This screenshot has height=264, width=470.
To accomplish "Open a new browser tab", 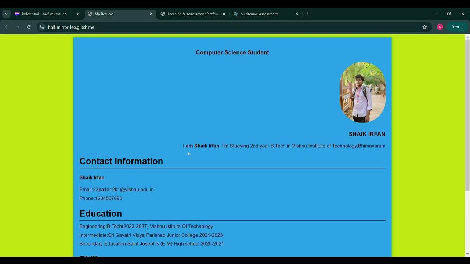I will (308, 14).
